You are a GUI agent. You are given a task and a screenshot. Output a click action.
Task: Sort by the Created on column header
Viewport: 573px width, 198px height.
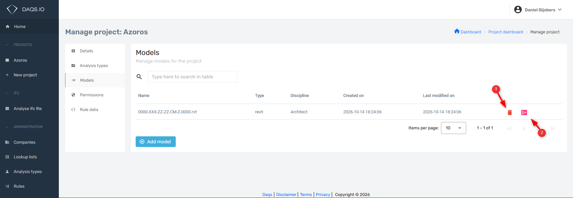pos(353,96)
